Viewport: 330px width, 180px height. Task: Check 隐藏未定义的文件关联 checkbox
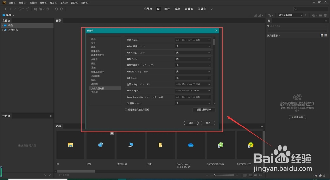[x=126, y=110]
